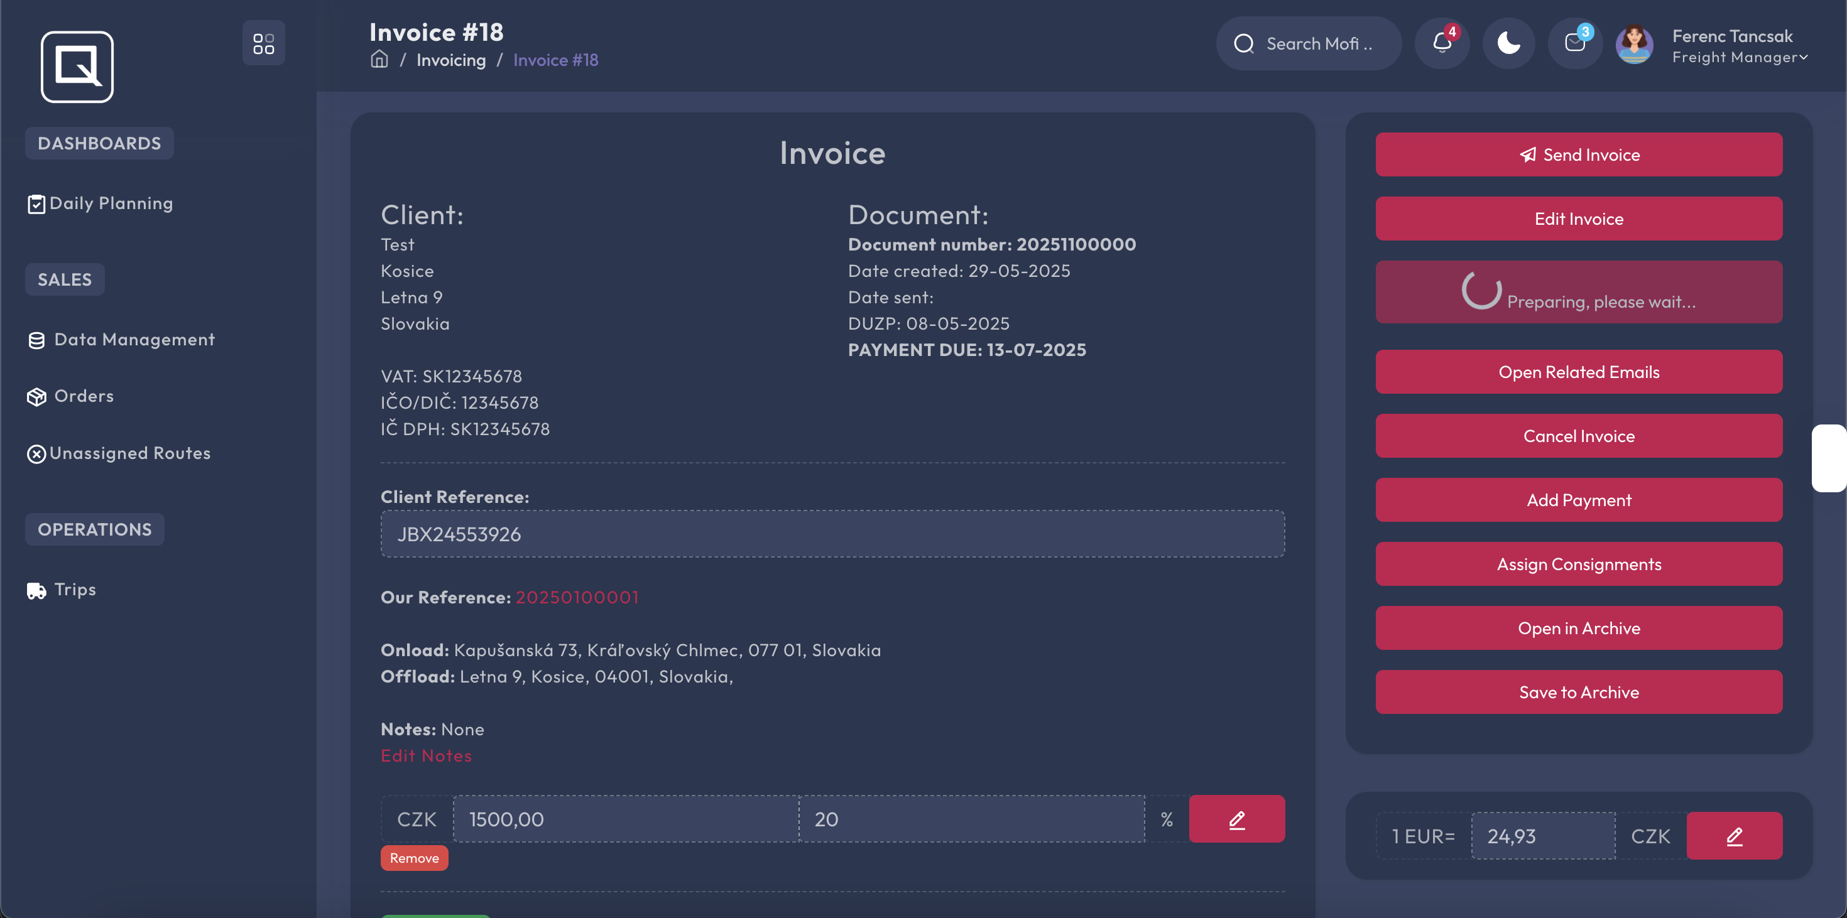This screenshot has width=1847, height=918.
Task: Click the OPERATIONS section label
Action: click(95, 529)
